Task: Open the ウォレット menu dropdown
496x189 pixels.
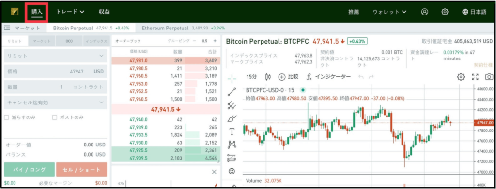Action: point(389,12)
